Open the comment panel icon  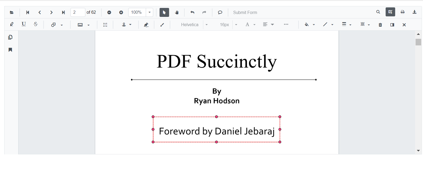[392, 25]
